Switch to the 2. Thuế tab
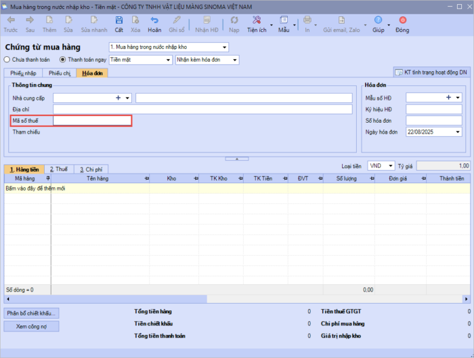 pos(59,169)
